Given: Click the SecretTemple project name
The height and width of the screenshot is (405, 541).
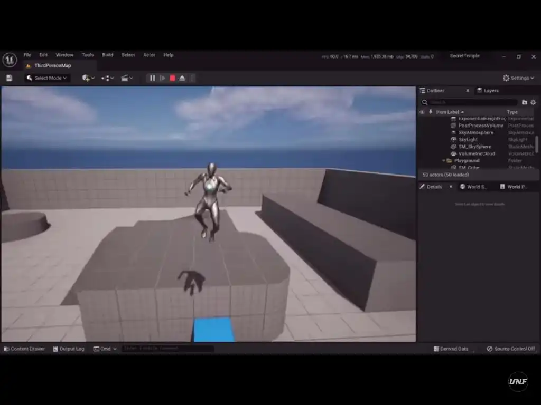Looking at the screenshot, I should (464, 56).
